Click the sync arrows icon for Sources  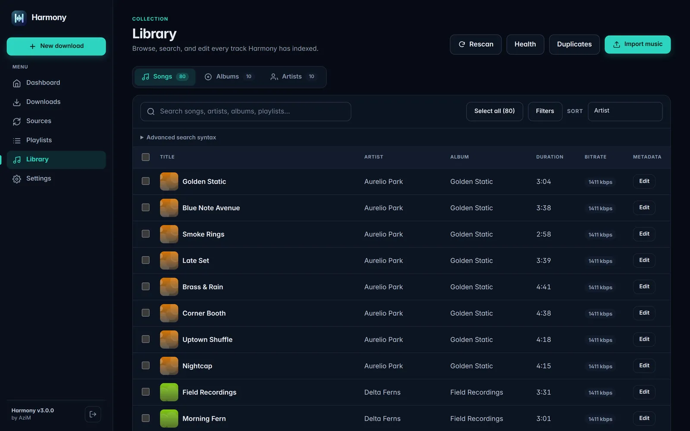[x=17, y=122]
